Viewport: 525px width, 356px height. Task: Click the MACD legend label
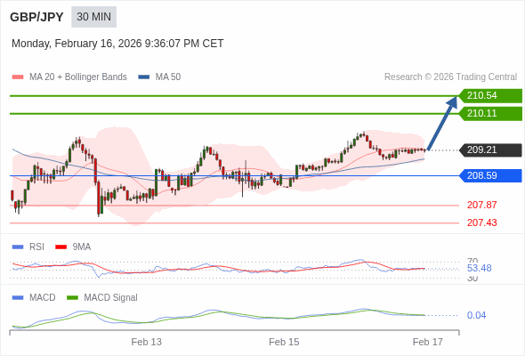click(42, 298)
